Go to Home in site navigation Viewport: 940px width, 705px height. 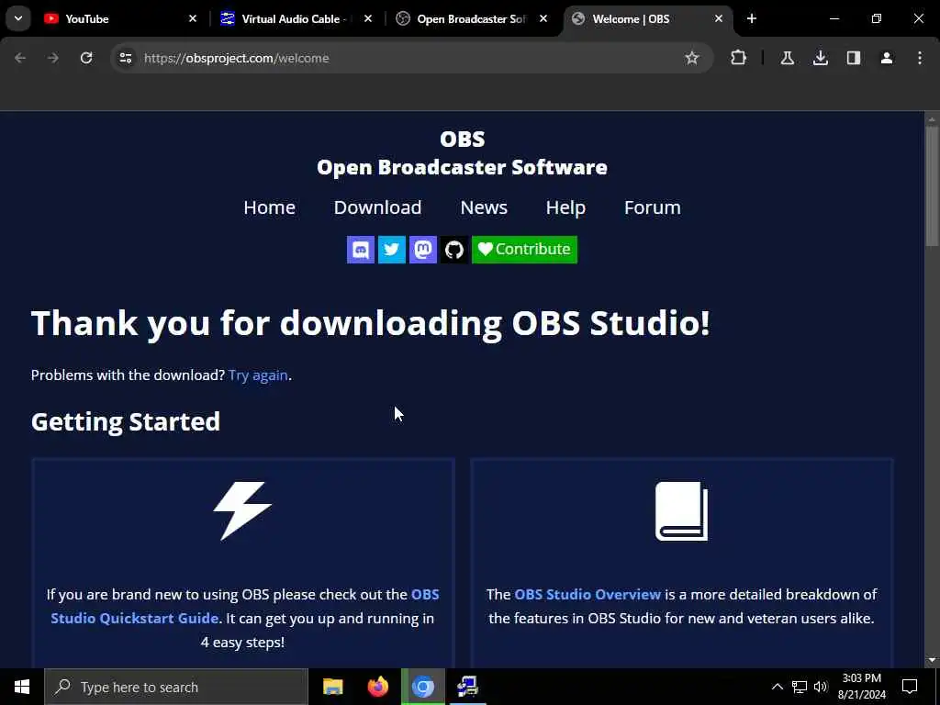269,207
